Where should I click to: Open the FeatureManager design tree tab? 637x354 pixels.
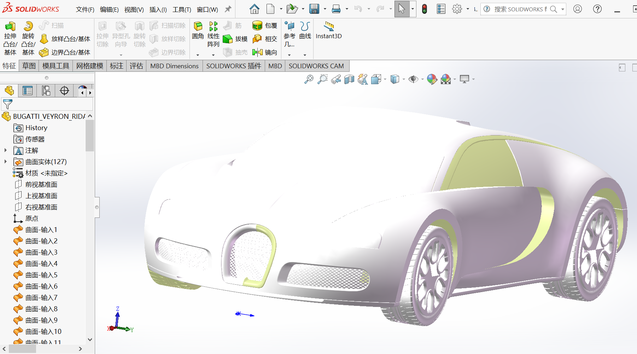click(x=10, y=91)
